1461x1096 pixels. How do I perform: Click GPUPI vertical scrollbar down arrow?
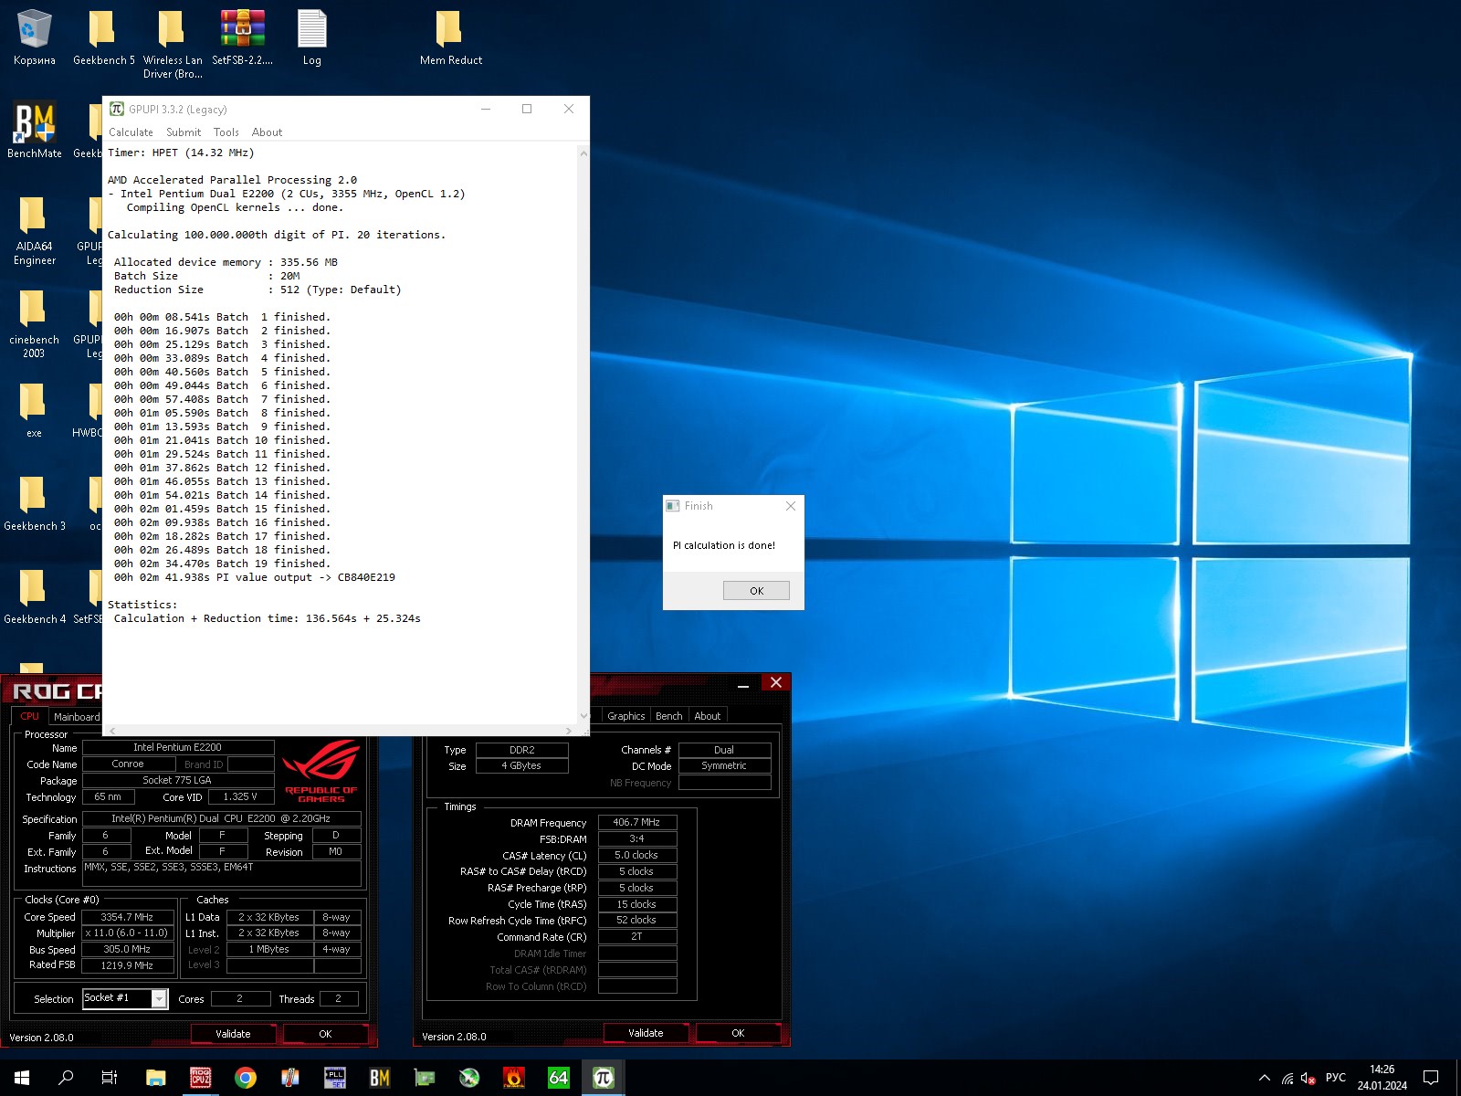point(583,716)
